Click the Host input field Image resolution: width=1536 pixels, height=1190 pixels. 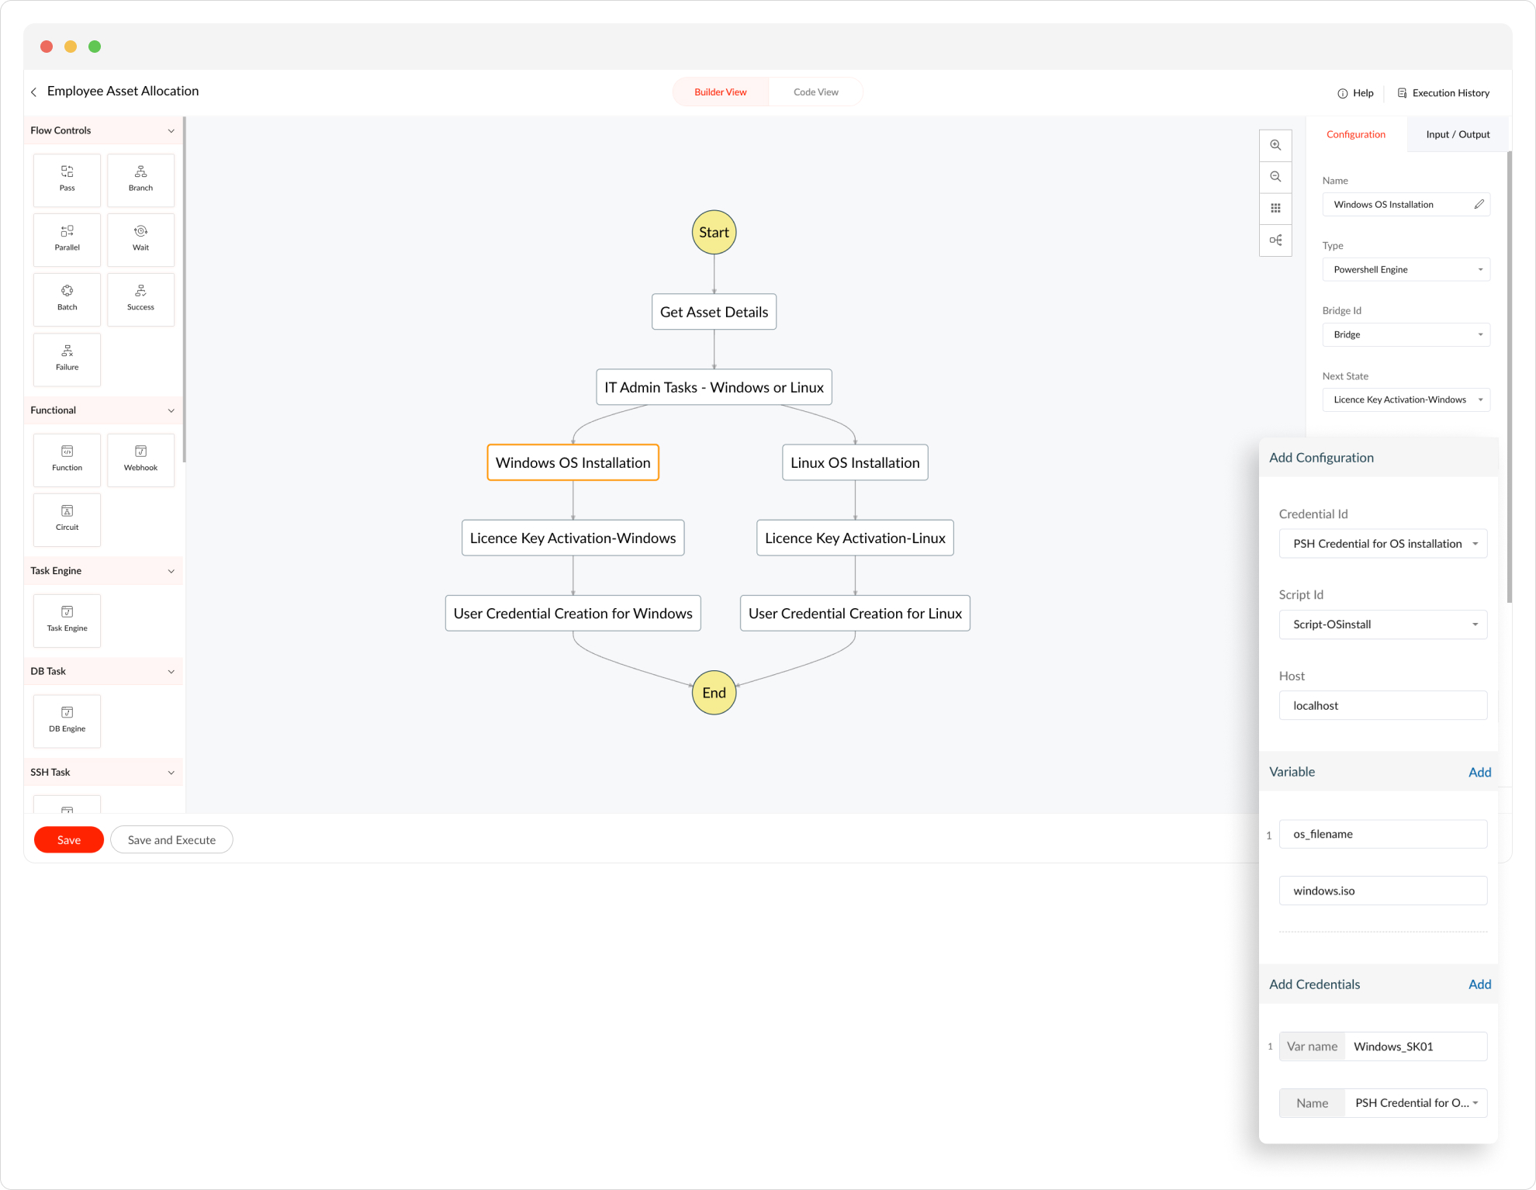coord(1382,706)
